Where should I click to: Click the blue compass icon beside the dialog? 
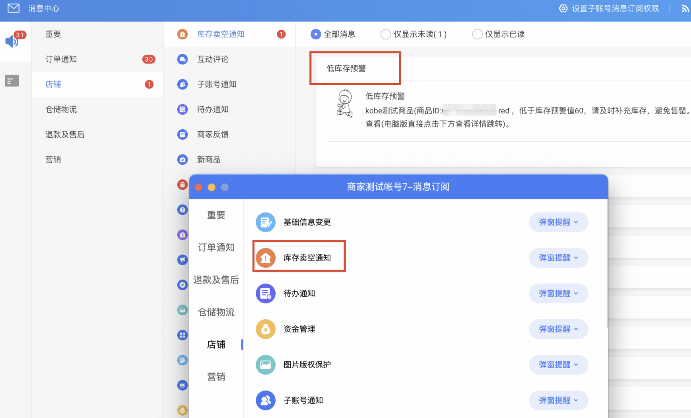182,285
